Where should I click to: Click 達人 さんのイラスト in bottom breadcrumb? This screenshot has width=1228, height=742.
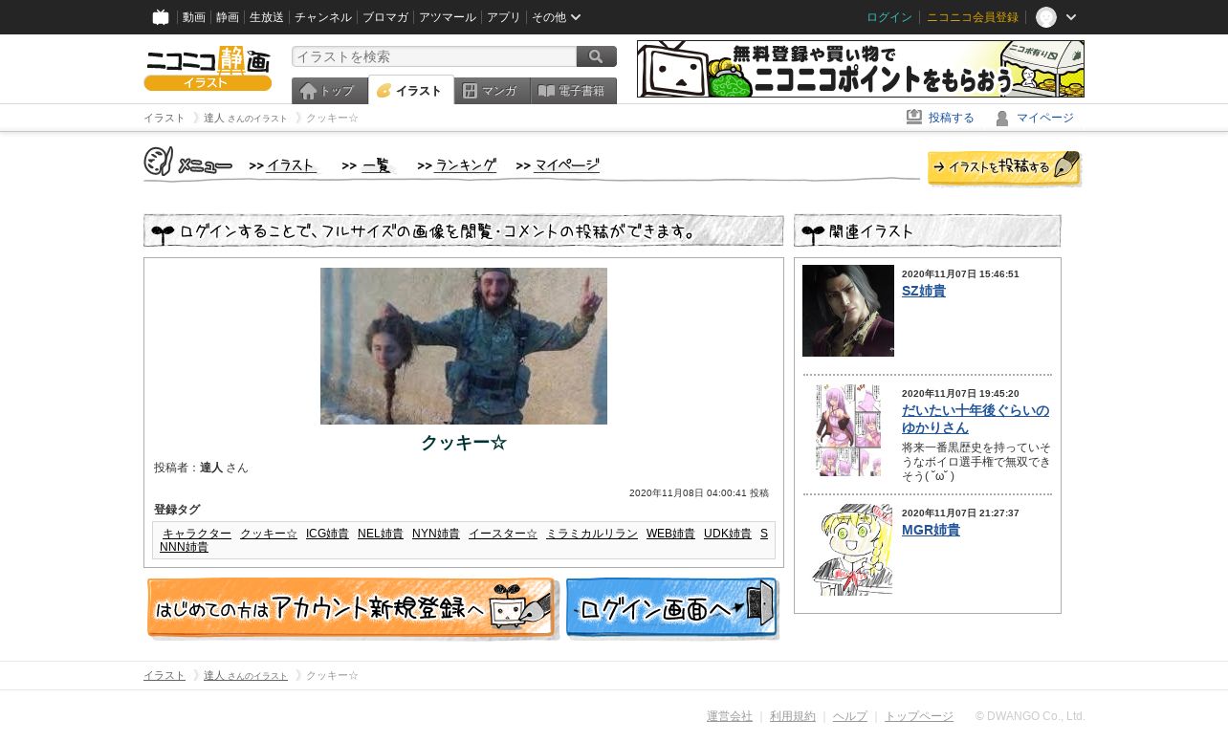click(x=246, y=676)
